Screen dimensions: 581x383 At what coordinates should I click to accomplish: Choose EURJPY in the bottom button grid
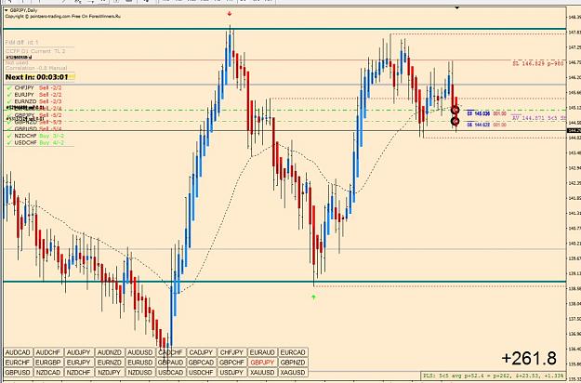click(79, 363)
